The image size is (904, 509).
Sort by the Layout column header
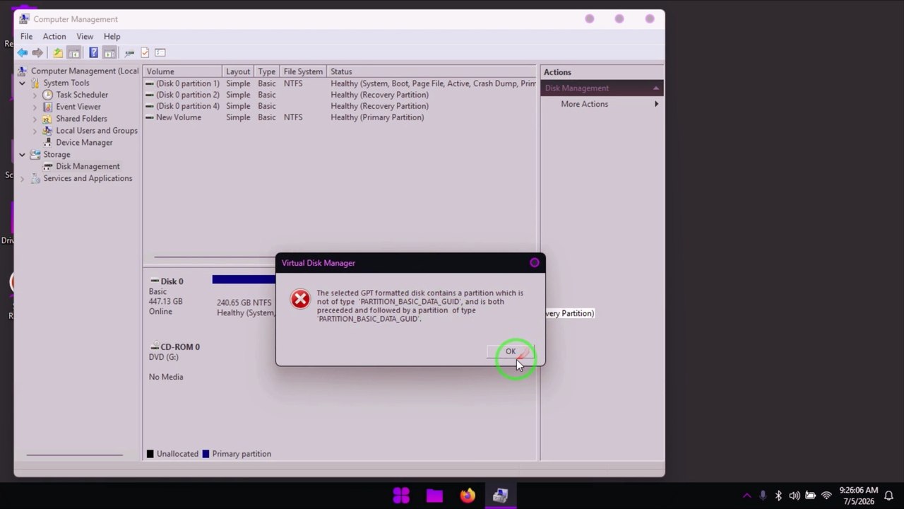[238, 71]
